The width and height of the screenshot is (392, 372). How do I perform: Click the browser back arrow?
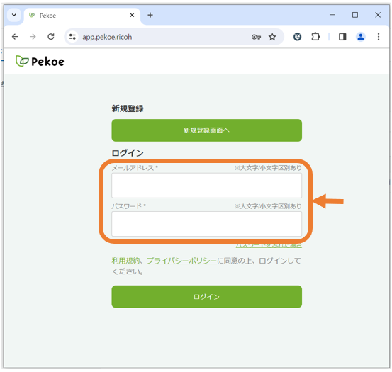pos(15,37)
